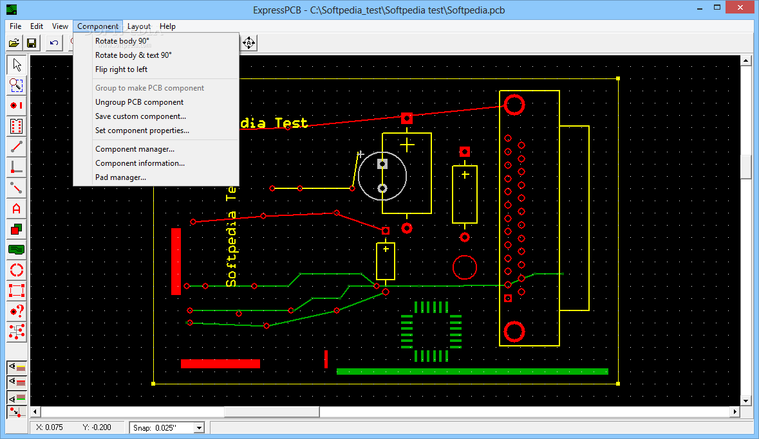Open the Edit menu
The image size is (759, 439).
tap(37, 26)
